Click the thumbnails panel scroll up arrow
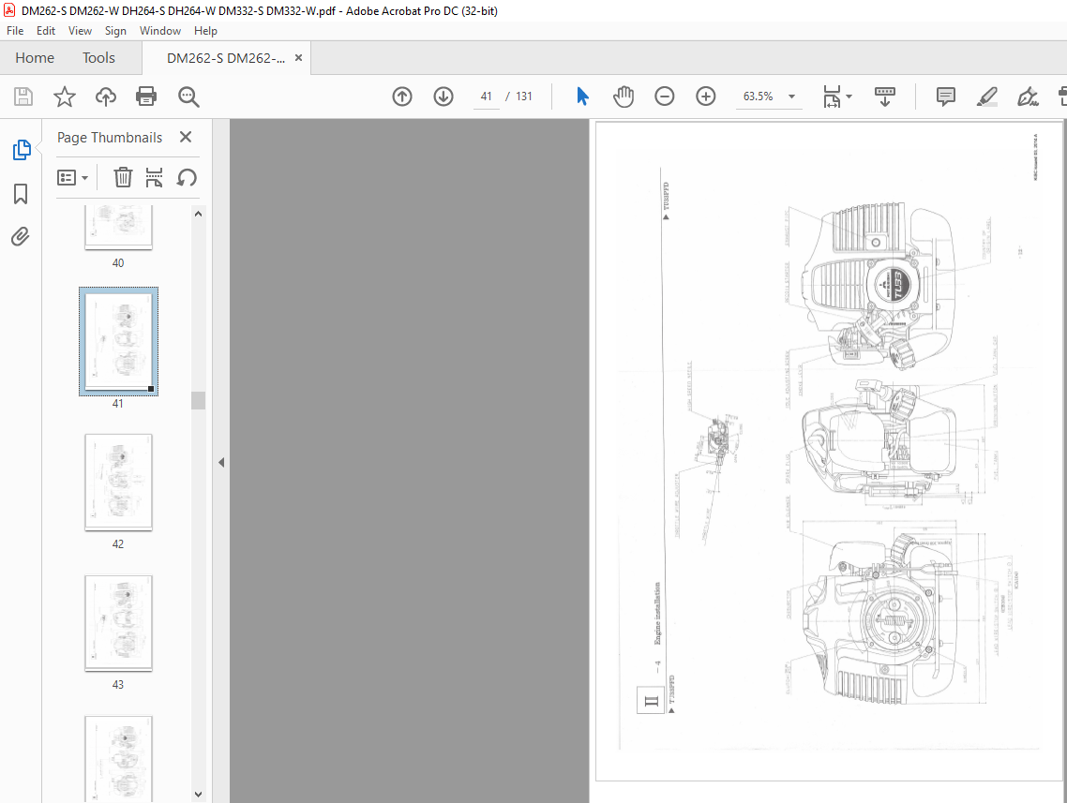The height and width of the screenshot is (803, 1067). [198, 214]
